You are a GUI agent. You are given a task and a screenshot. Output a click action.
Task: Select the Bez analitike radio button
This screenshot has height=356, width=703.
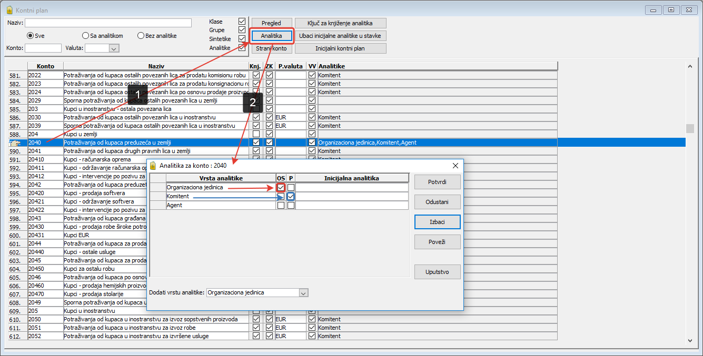(141, 36)
